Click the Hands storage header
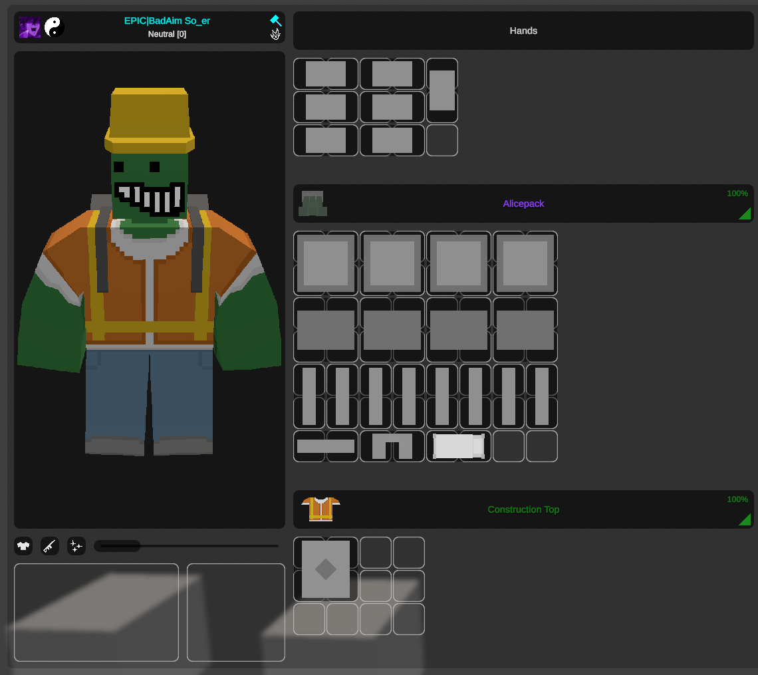The image size is (758, 675). click(523, 31)
